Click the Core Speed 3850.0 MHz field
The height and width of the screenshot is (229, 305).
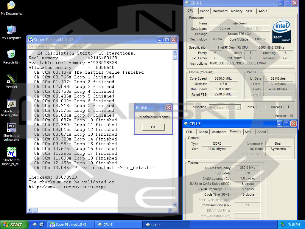coord(223,78)
